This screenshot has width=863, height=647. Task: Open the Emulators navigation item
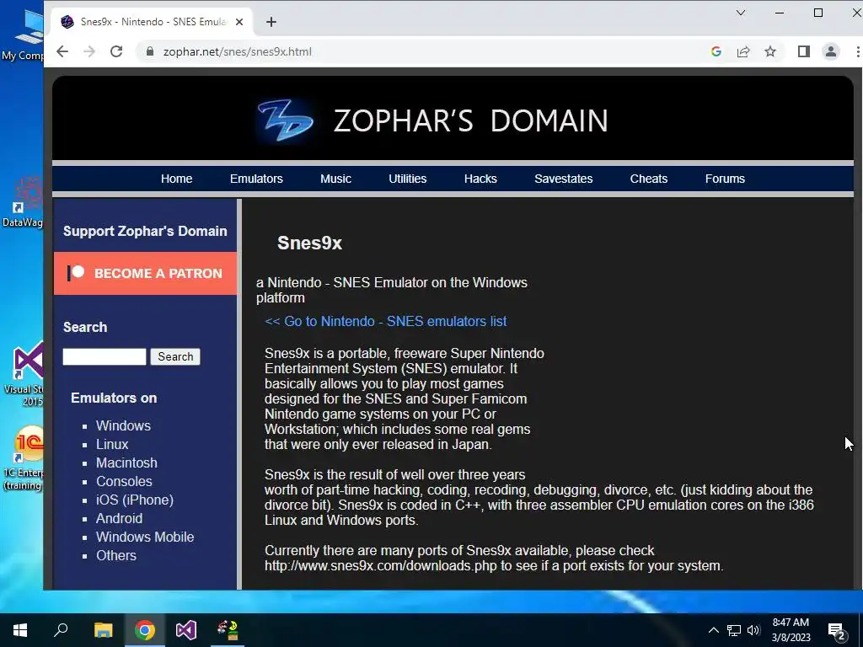coord(256,179)
